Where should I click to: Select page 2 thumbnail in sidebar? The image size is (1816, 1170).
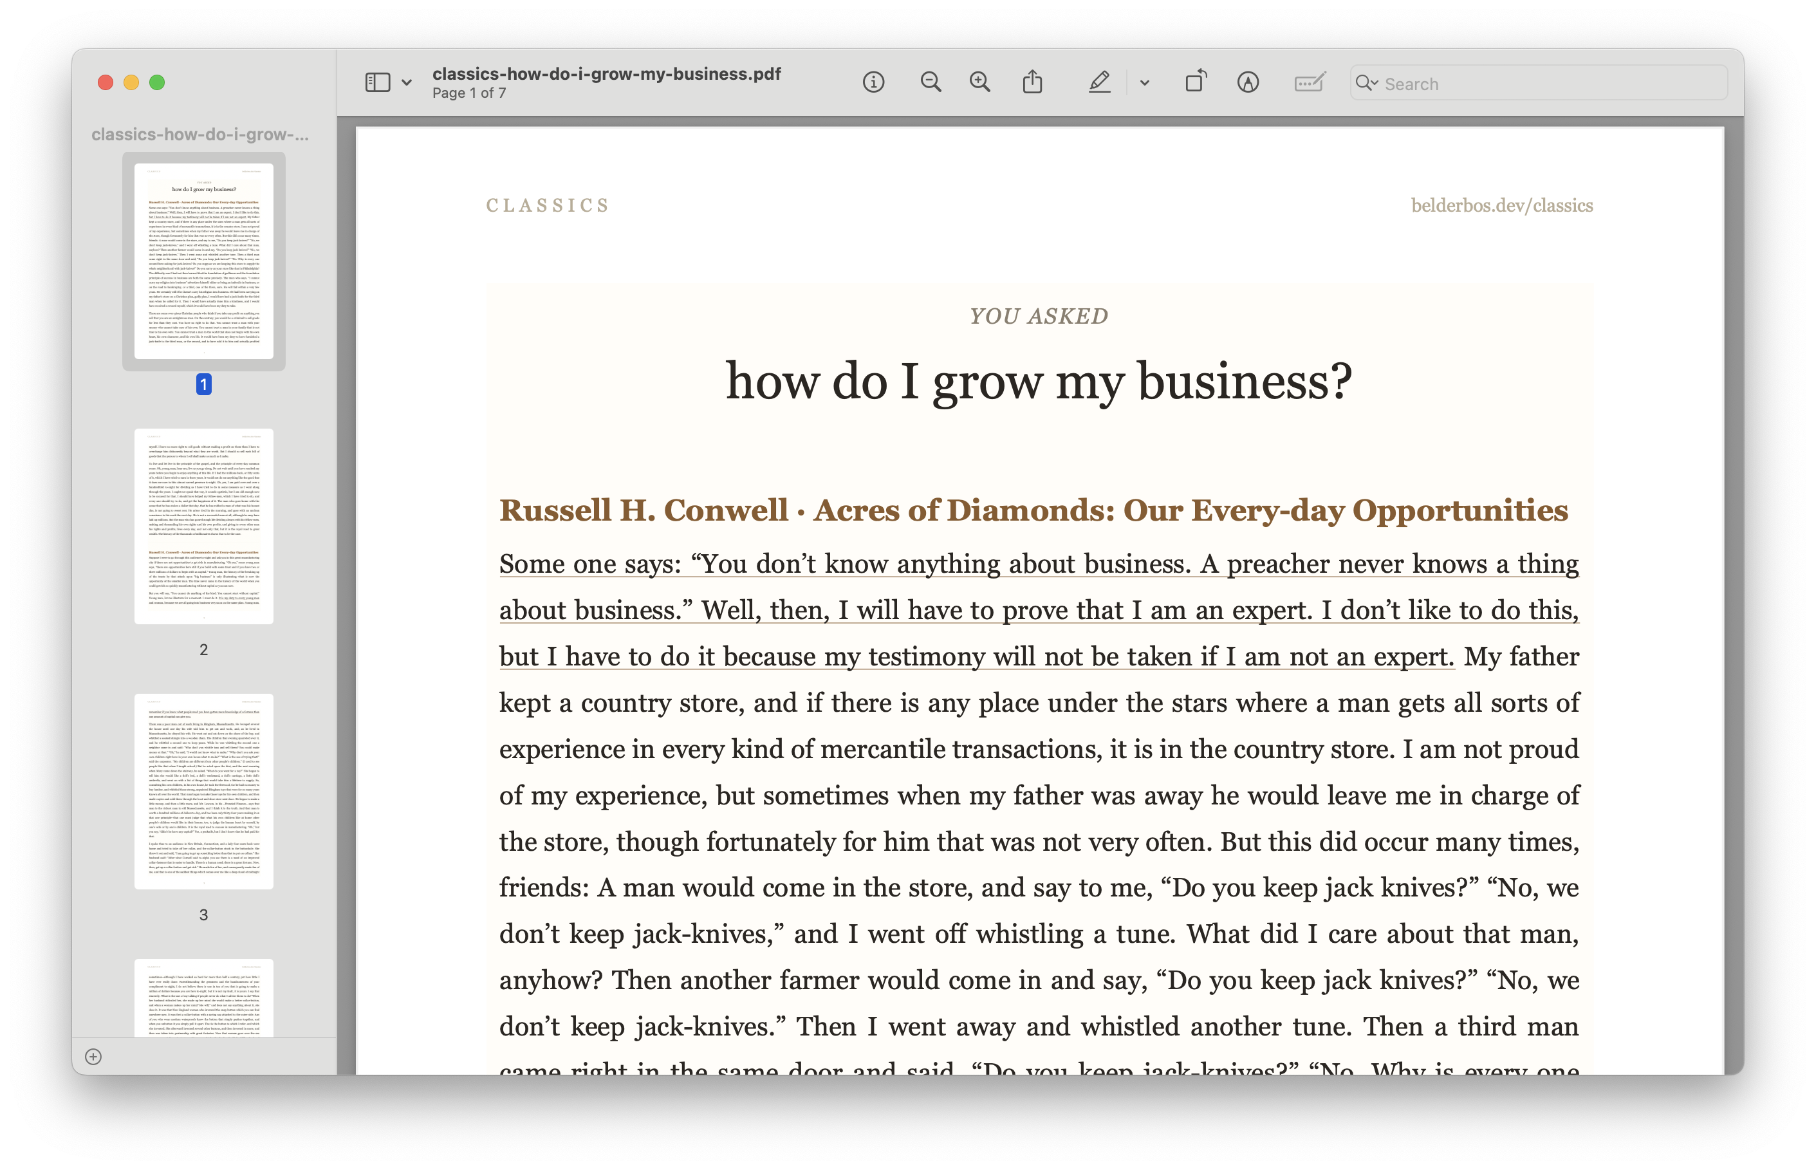203,526
